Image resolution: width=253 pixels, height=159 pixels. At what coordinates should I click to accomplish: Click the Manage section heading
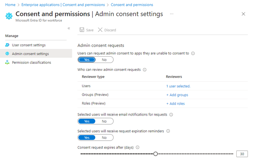tap(12, 36)
